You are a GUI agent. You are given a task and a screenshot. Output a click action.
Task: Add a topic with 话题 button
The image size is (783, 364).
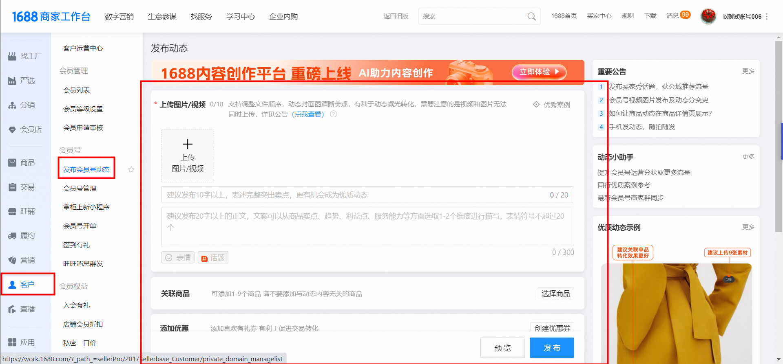tap(213, 258)
